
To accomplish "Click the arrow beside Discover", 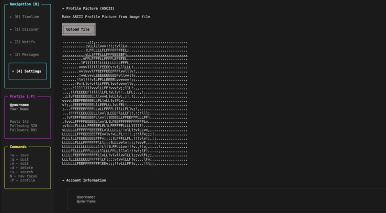I will (x=11, y=29).
